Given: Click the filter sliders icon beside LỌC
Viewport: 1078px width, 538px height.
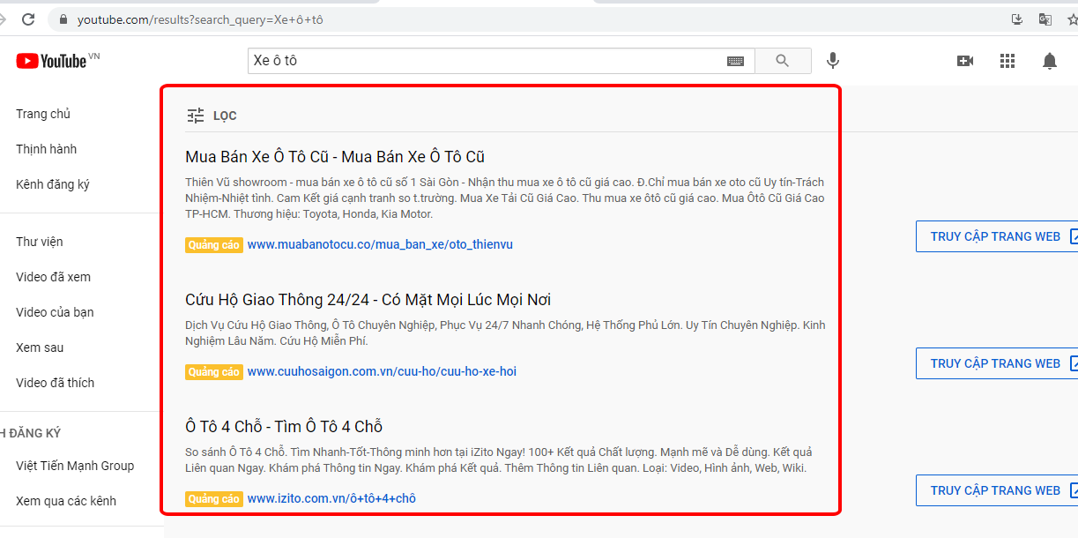Looking at the screenshot, I should [x=196, y=116].
